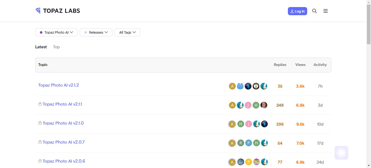The image size is (371, 168).
Task: Click the black and gold circular avatar
Action: pos(256,86)
